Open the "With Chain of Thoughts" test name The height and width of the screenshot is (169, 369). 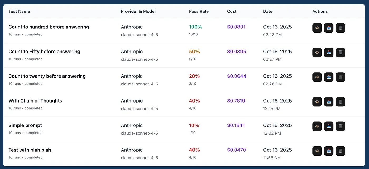point(35,101)
